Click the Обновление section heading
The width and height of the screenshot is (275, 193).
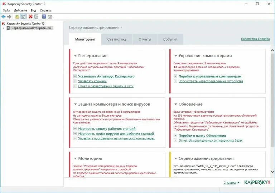[190, 104]
